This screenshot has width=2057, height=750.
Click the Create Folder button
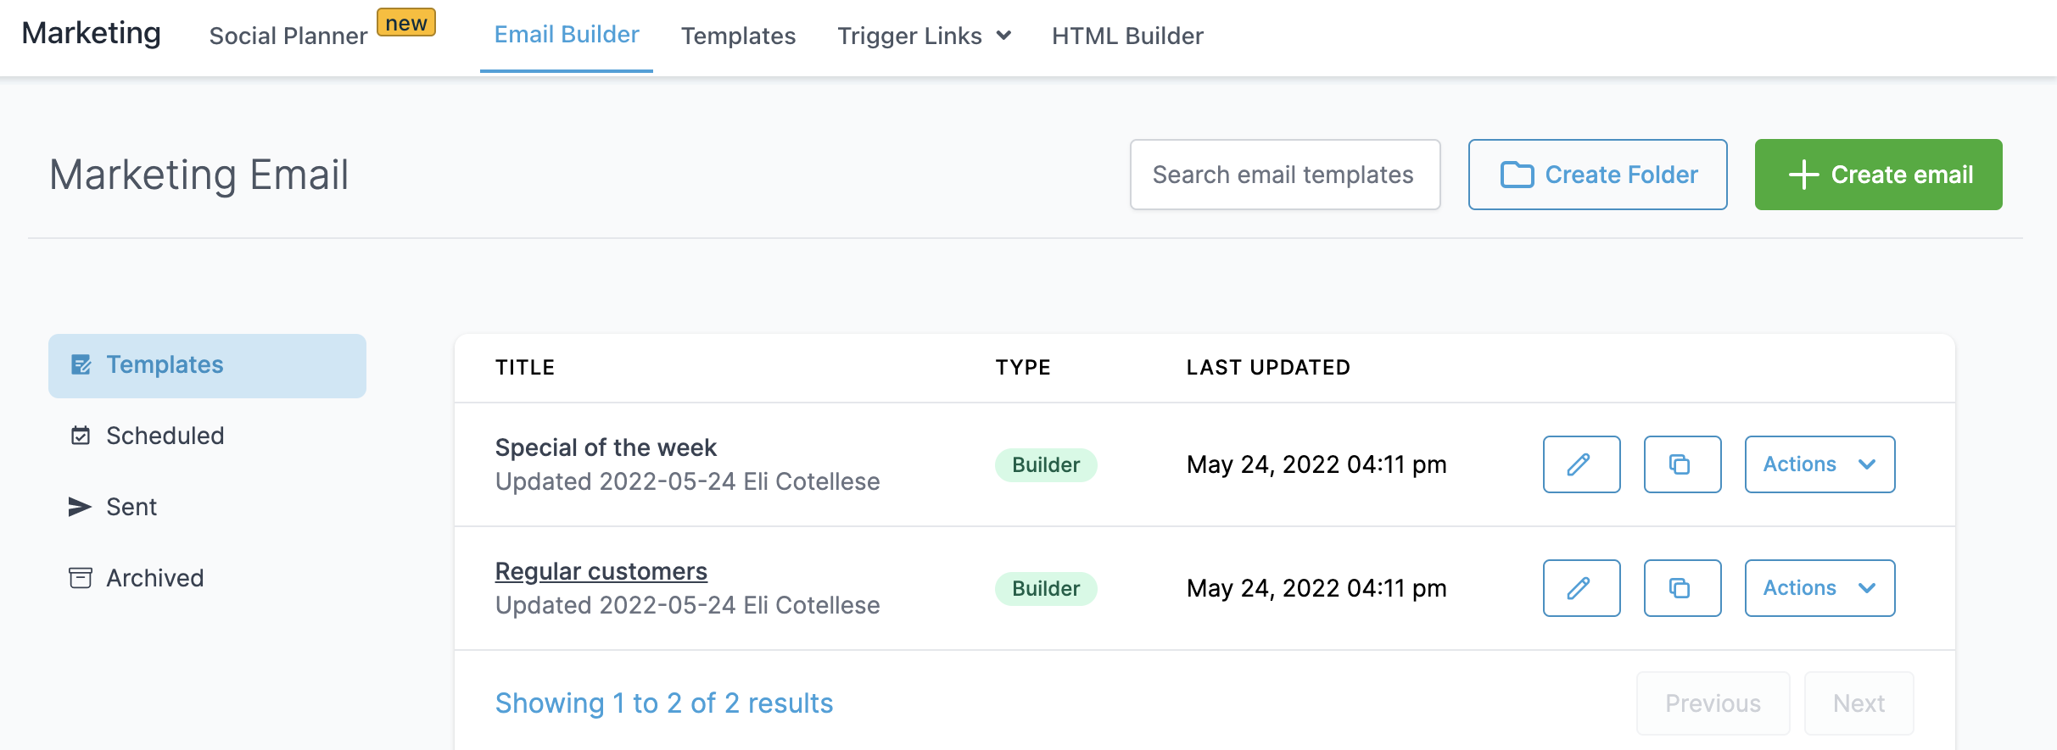click(1597, 175)
